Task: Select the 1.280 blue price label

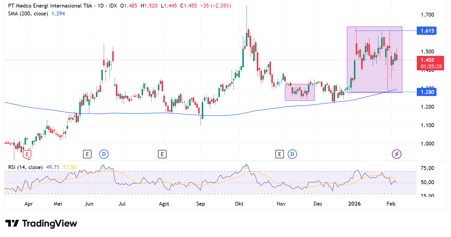Action: coord(426,92)
